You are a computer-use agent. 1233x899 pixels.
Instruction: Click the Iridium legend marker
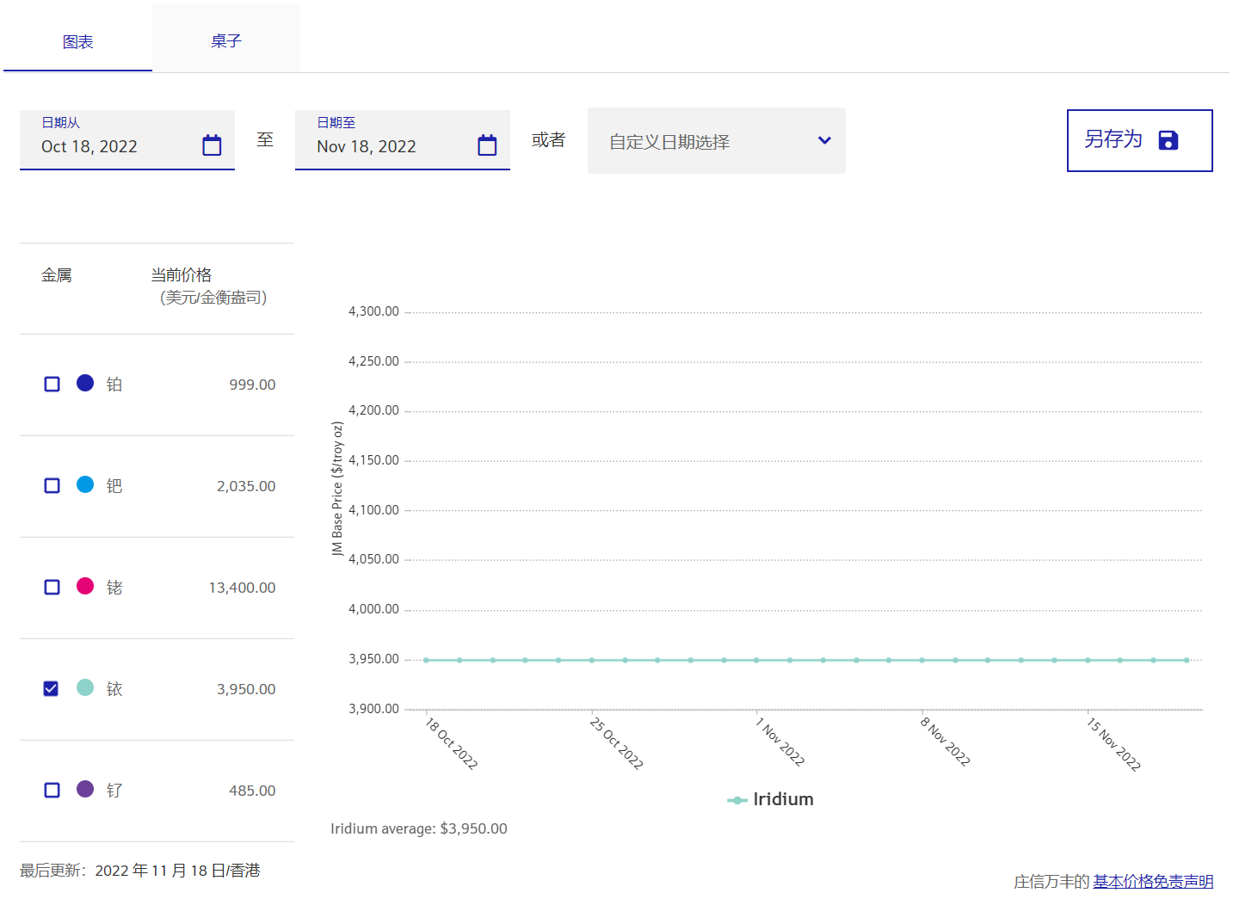737,800
